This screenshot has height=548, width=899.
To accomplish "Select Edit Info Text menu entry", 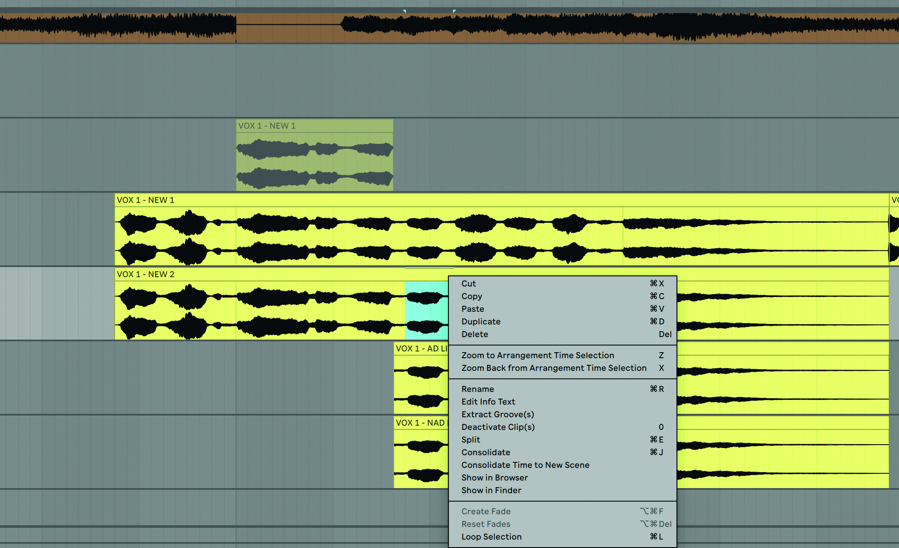I will coord(562,402).
